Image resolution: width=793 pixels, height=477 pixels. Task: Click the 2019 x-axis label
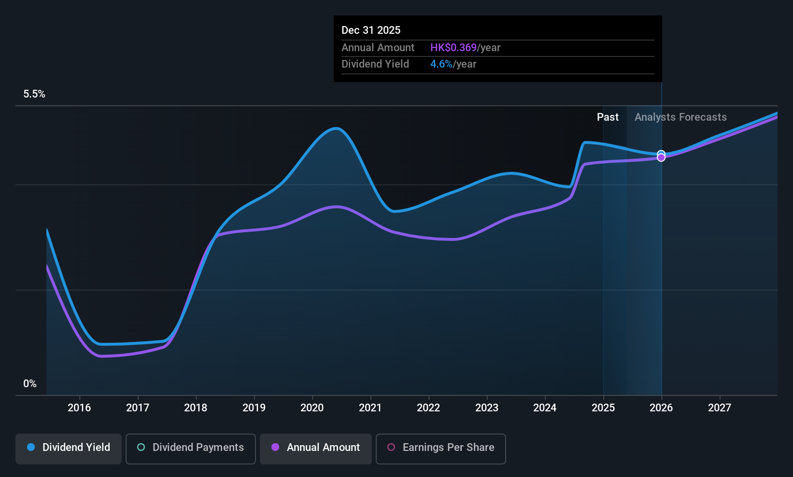pos(254,408)
